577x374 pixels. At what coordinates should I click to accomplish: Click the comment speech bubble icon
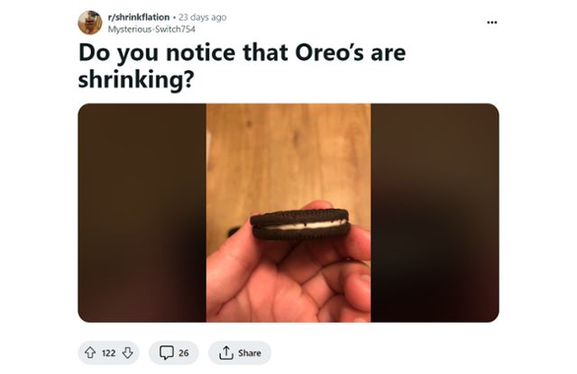pos(166,352)
